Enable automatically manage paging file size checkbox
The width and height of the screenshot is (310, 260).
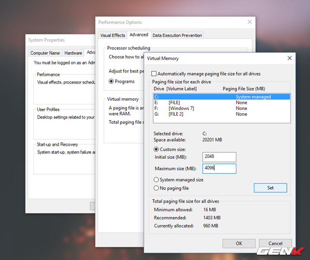154,74
